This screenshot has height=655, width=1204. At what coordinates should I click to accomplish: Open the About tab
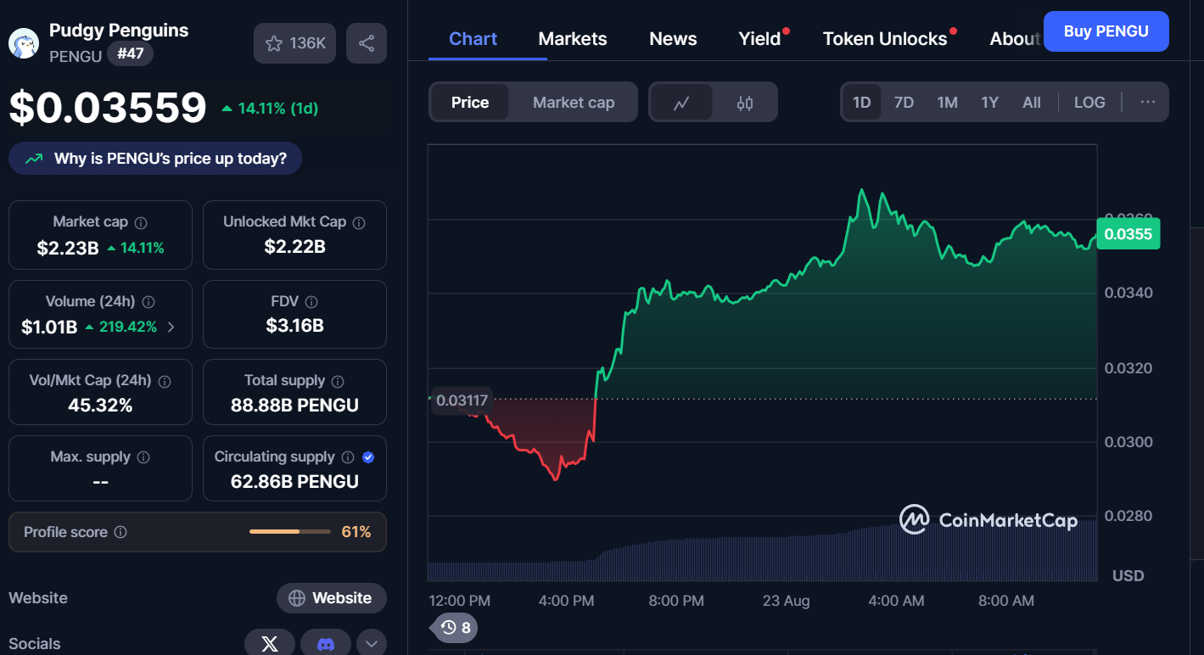coord(1015,39)
